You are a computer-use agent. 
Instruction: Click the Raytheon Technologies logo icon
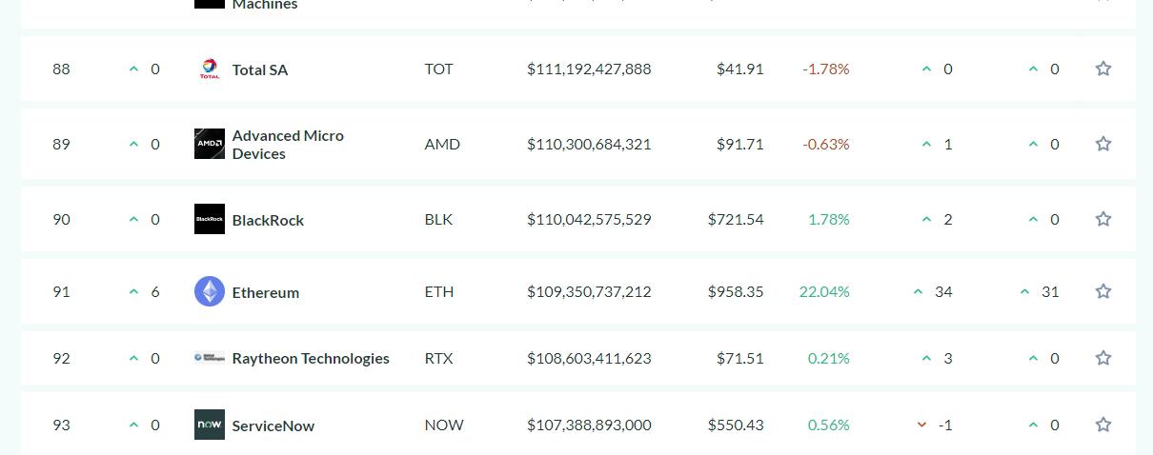click(210, 358)
